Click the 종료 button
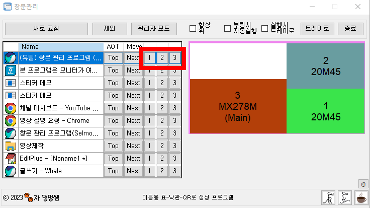 pyautogui.click(x=350, y=29)
